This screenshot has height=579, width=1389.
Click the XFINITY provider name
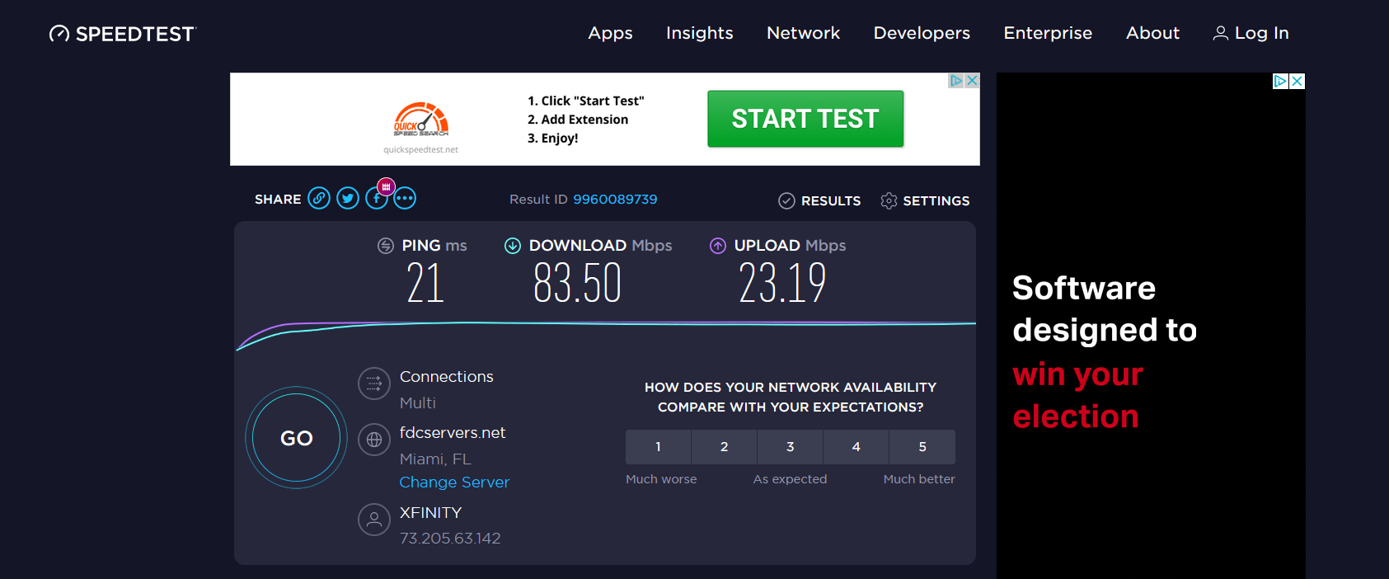pyautogui.click(x=430, y=512)
